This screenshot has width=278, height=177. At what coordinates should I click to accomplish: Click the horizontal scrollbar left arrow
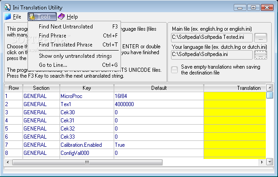pyautogui.click(x=8, y=162)
